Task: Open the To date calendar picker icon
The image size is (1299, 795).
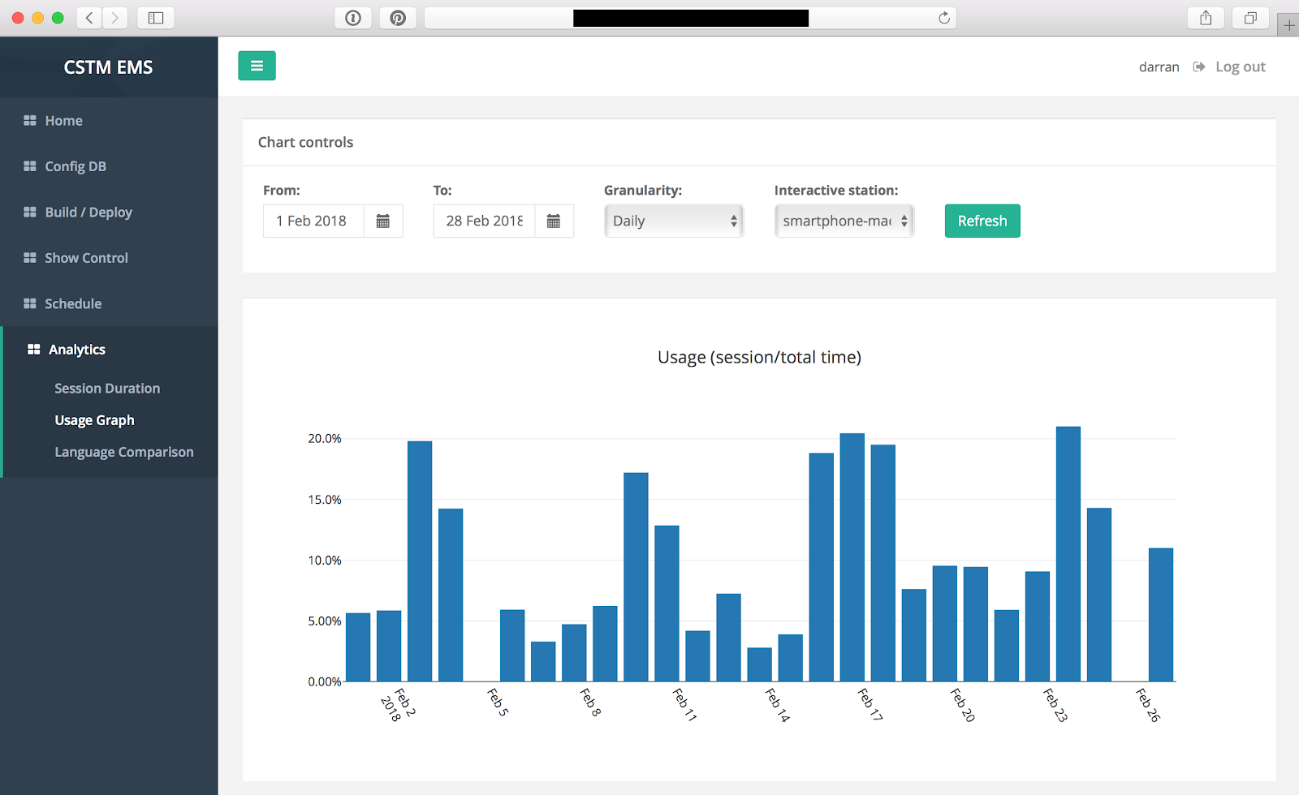Action: [x=554, y=221]
